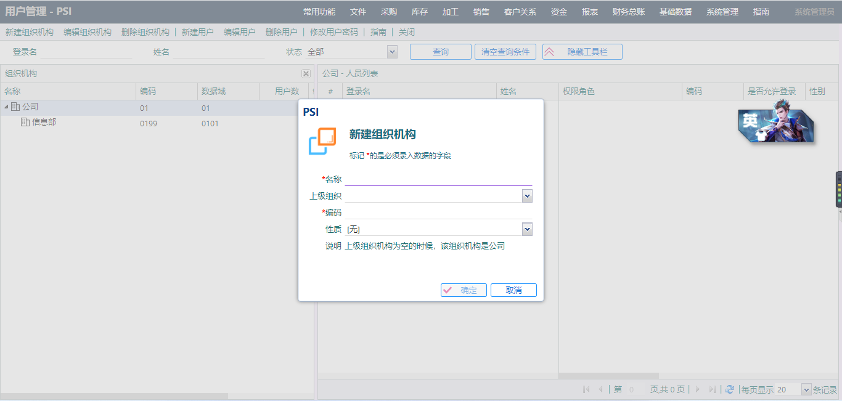Click the 是否允许登录 column header
Screen dimensions: 842x401
(774, 91)
